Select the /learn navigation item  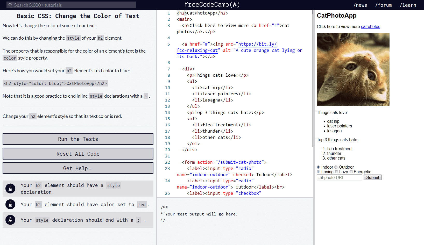(408, 5)
